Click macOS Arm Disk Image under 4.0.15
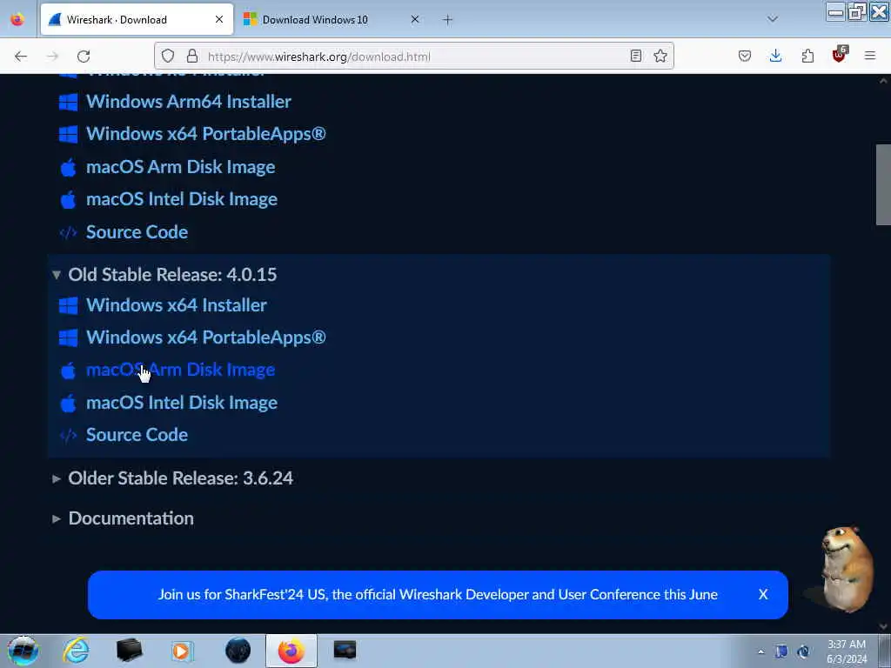 pyautogui.click(x=181, y=370)
